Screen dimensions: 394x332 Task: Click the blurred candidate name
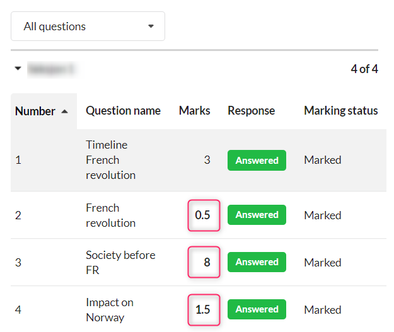(x=52, y=69)
